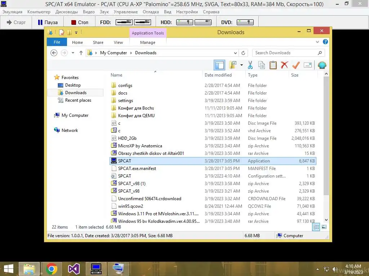Screen dimensions: 369x276
Task: Open the Дисководы menu
Action: (67, 12)
